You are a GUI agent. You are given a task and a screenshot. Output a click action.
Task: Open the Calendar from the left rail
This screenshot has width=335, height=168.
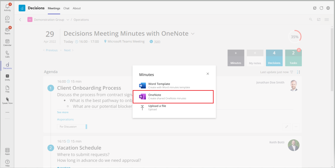pos(7,42)
